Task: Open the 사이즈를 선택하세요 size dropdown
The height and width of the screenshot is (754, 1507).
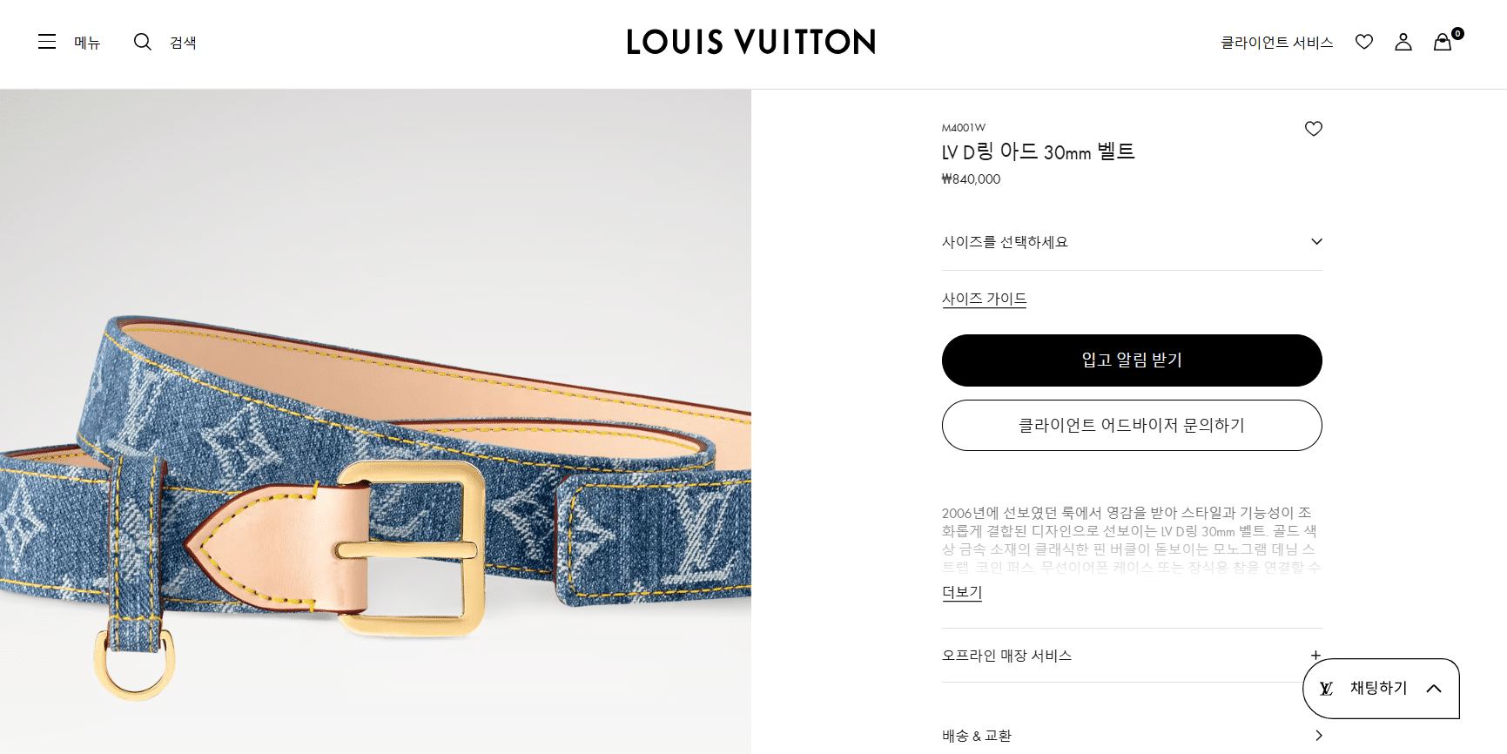Action: tap(1132, 242)
